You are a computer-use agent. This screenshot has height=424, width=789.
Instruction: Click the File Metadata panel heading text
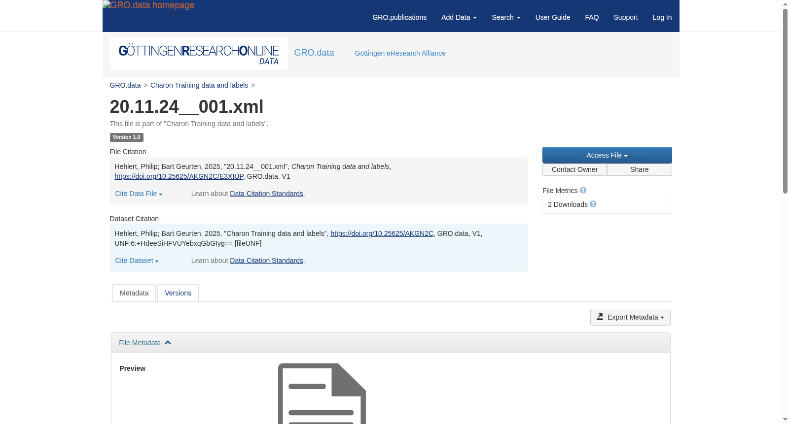[x=140, y=343]
